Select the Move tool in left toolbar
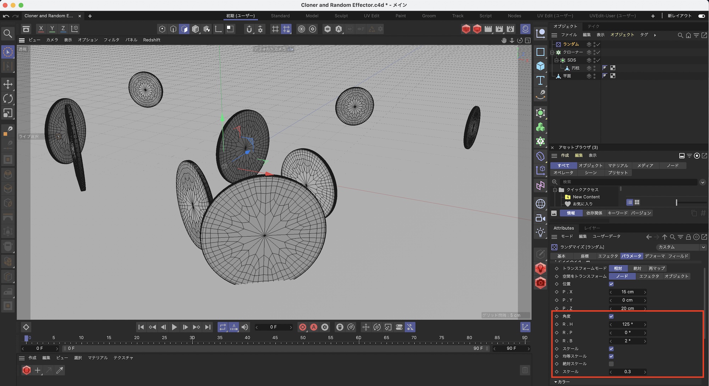 tap(8, 84)
